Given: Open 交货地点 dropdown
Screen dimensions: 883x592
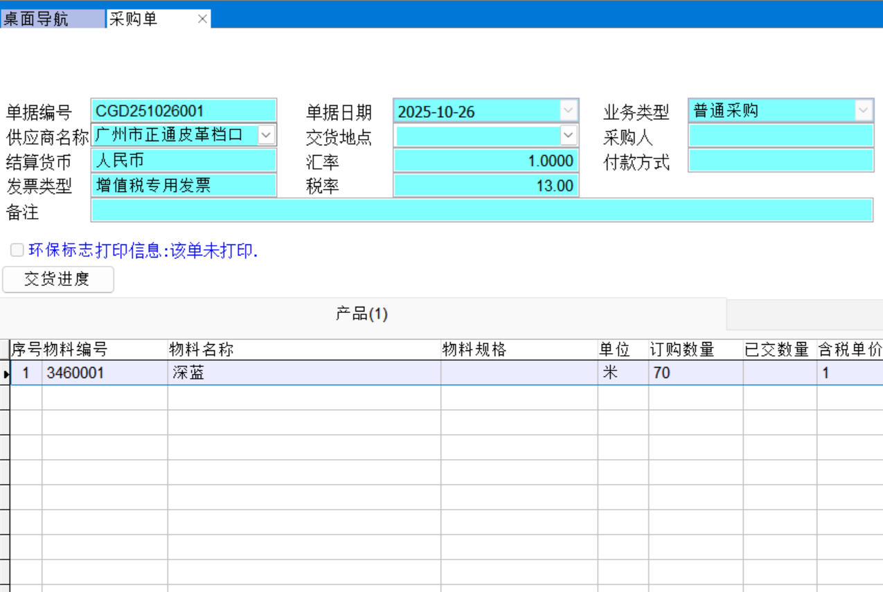Looking at the screenshot, I should pos(568,135).
